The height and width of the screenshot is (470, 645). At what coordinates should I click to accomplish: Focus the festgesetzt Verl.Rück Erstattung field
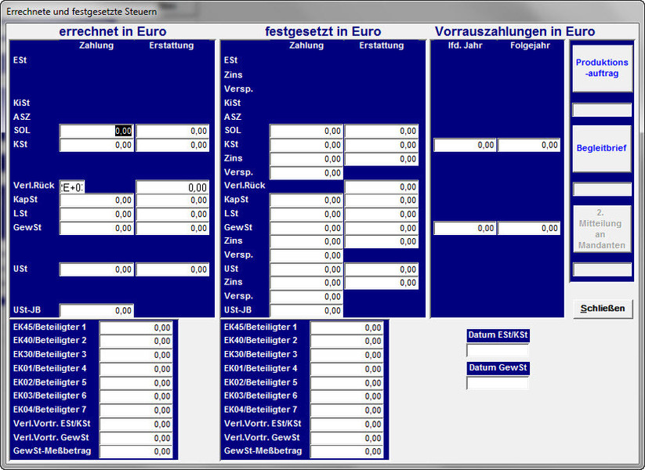pyautogui.click(x=382, y=187)
